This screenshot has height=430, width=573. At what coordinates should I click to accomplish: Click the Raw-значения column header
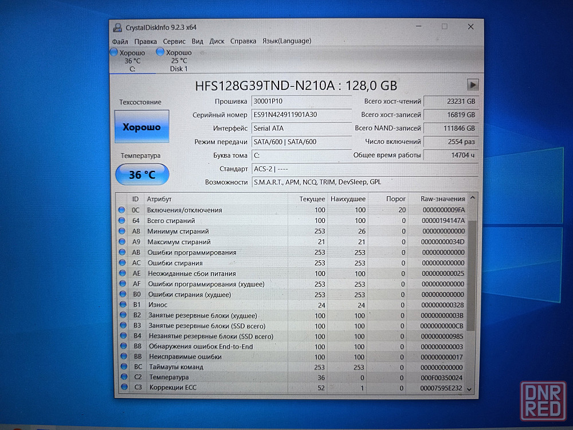point(438,199)
